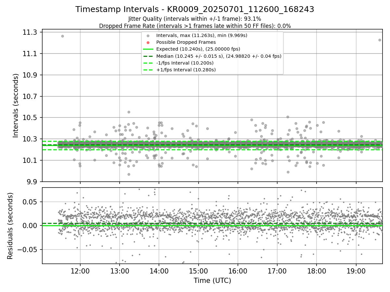The height and width of the screenshot is (292, 390).
Task: Click the 'Expected (10.240s)' legend entry
Action: click(198, 49)
